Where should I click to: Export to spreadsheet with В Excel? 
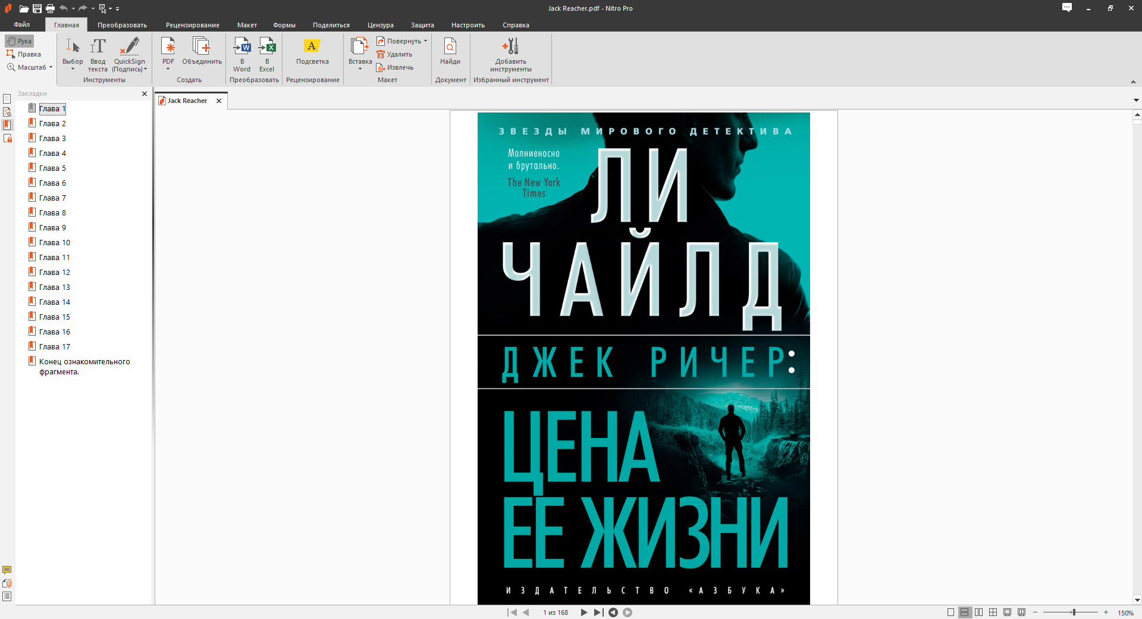tap(267, 46)
